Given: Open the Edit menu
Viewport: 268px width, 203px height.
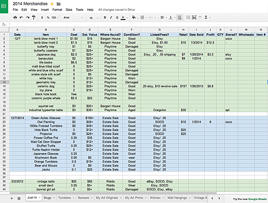Looking at the screenshot, I should 24,10.
